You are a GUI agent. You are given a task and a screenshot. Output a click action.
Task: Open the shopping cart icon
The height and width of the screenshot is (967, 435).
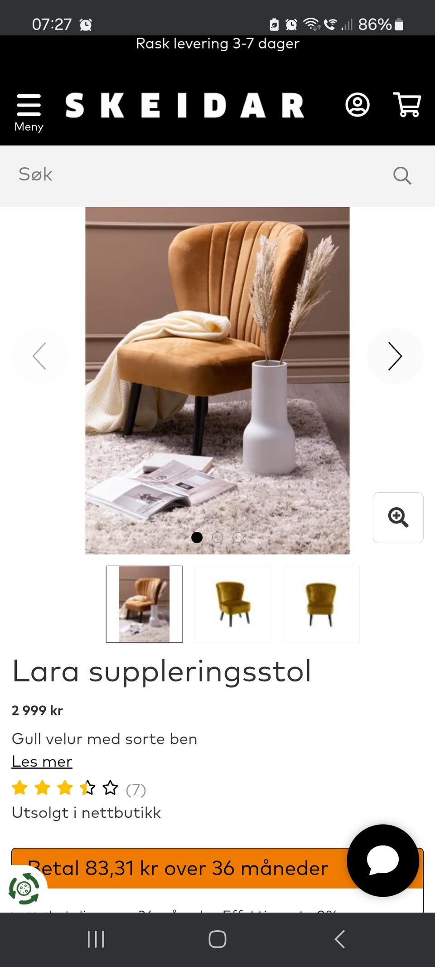[x=407, y=105]
